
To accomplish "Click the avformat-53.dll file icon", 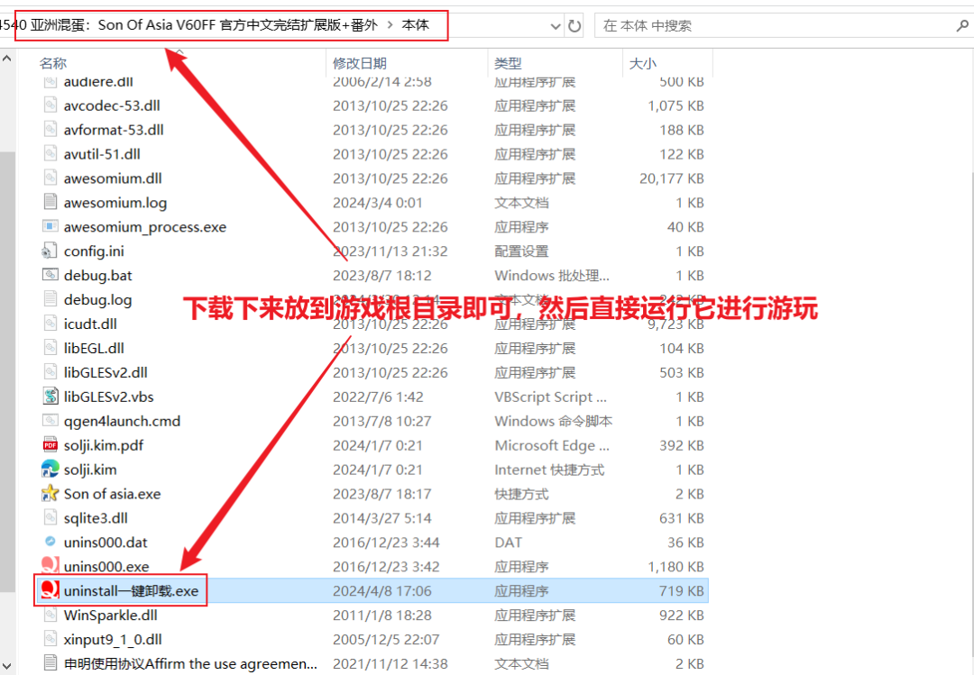I will coord(51,130).
